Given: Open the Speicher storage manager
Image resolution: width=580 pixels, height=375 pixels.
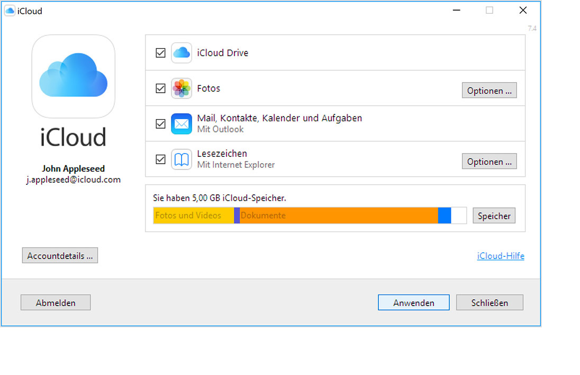Looking at the screenshot, I should pyautogui.click(x=494, y=216).
